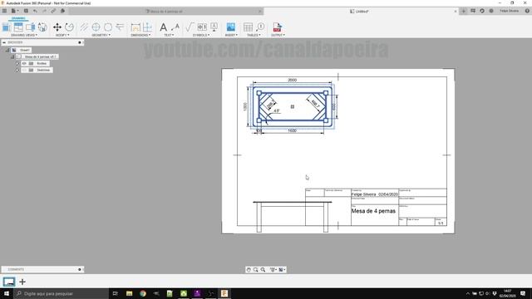Click the Balloon icon
The image size is (532, 299).
(260, 27)
